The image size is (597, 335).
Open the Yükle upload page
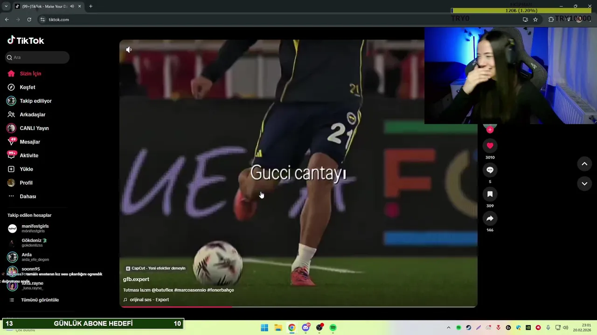[20, 169]
